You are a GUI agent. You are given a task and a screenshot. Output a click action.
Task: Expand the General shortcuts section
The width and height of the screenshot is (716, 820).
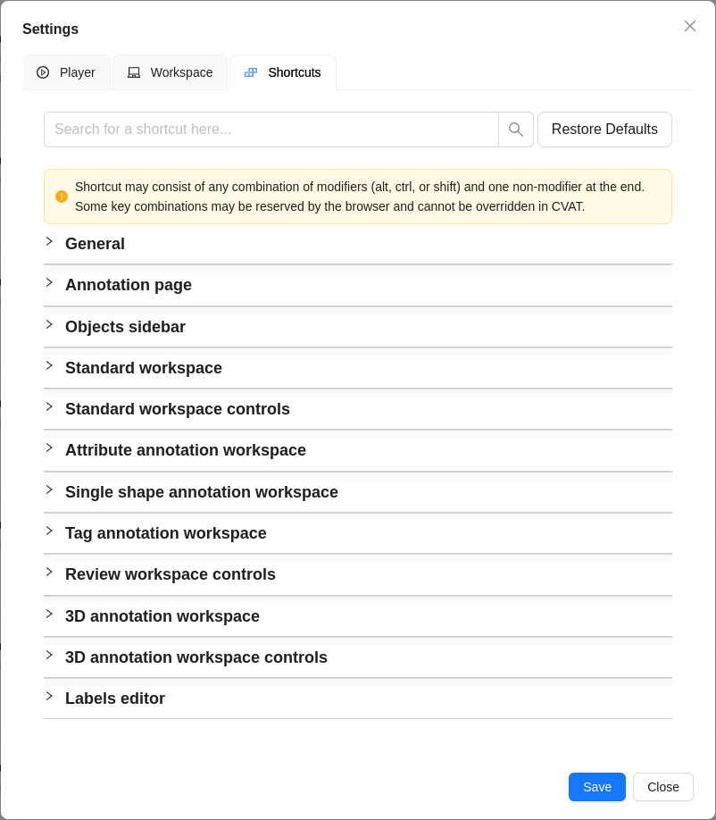[x=95, y=244]
